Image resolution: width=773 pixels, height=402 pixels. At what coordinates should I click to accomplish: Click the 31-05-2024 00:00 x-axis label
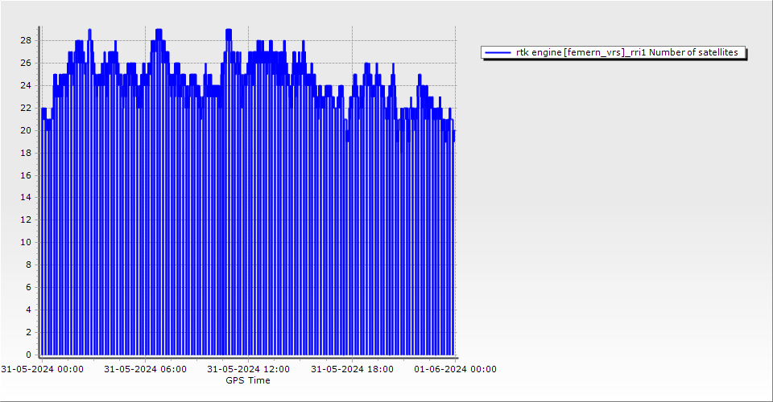pos(42,369)
